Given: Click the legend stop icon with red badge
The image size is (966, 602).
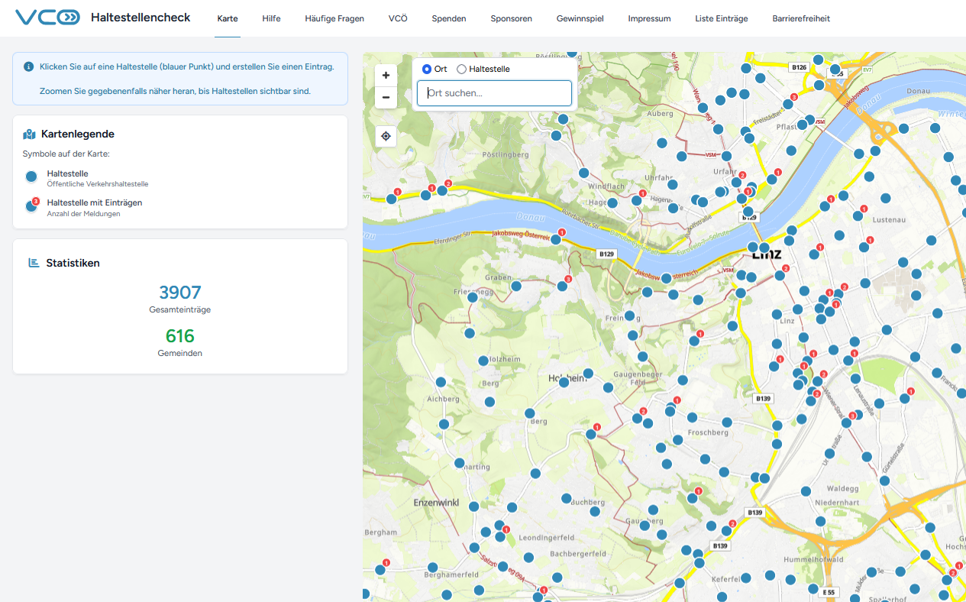Looking at the screenshot, I should point(31,206).
